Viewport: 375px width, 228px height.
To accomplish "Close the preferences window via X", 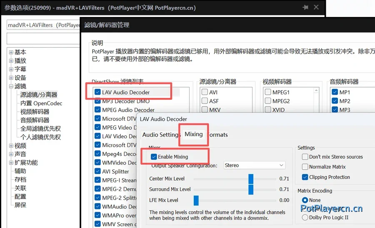I will pos(316,7).
